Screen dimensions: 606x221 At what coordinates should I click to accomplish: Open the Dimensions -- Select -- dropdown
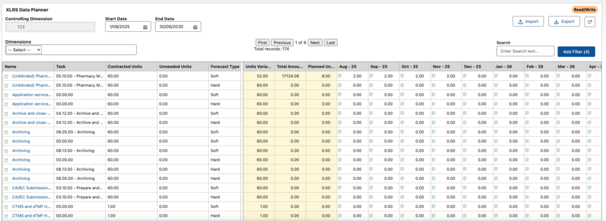pyautogui.click(x=24, y=50)
